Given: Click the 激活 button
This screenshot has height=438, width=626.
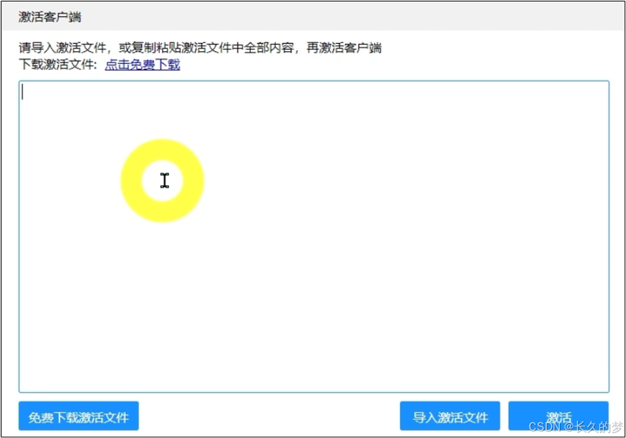Looking at the screenshot, I should coord(558,416).
